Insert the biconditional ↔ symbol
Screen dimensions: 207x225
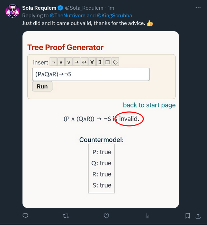[84, 62]
